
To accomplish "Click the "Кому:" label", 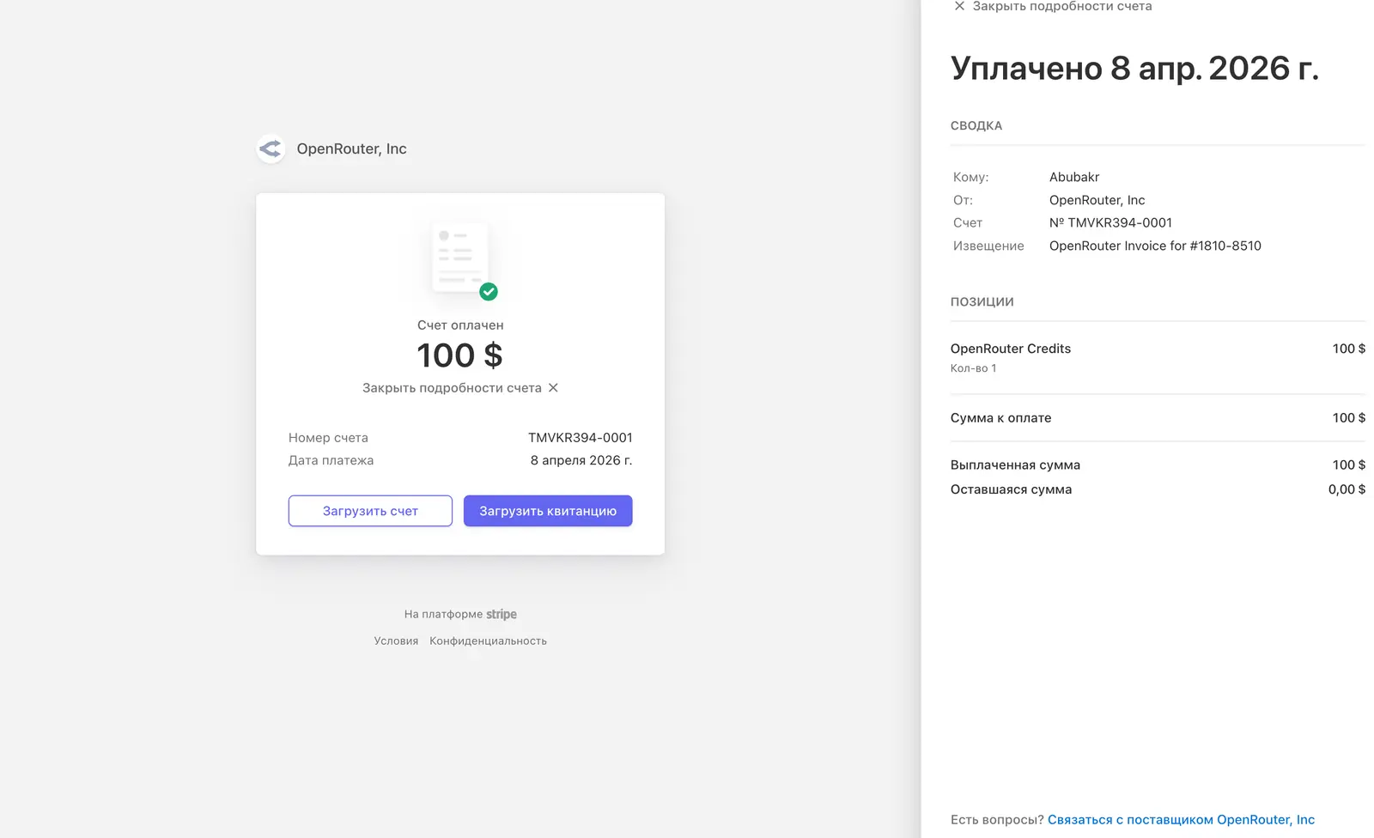I will click(x=970, y=177).
